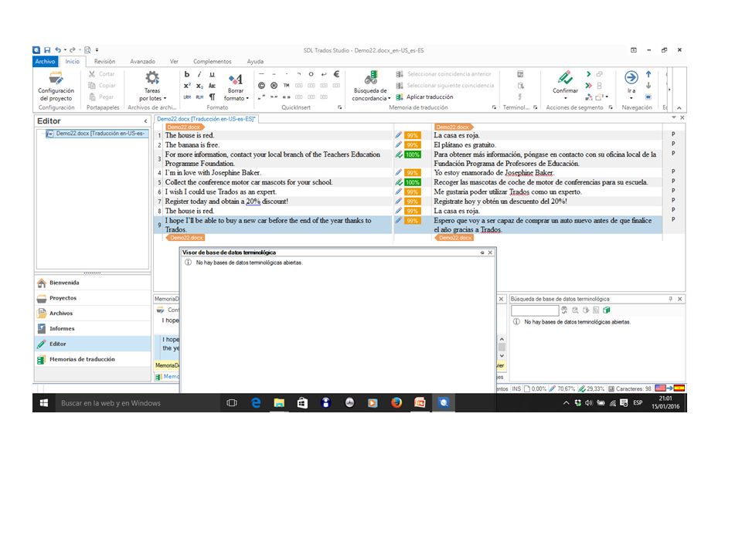This screenshot has height=556, width=742.
Task: Open Búsqueda de concordancia
Action: 370,86
